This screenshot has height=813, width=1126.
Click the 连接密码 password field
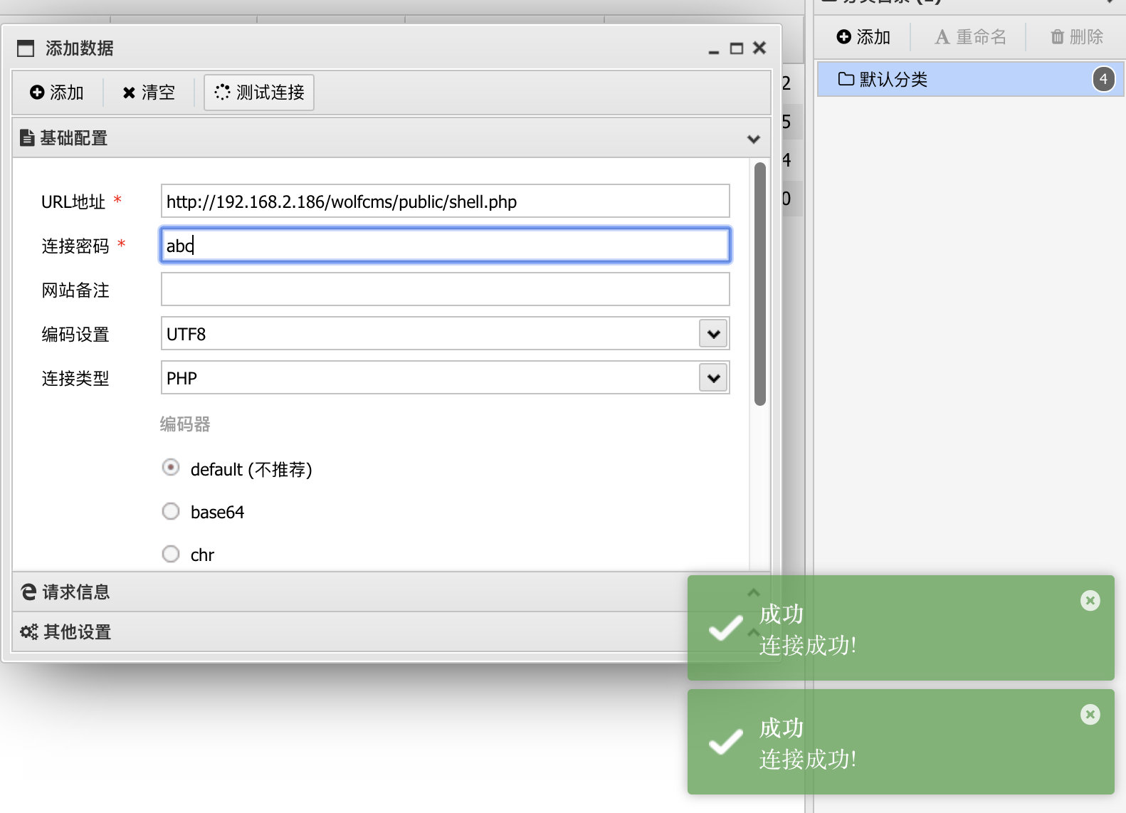(x=445, y=246)
